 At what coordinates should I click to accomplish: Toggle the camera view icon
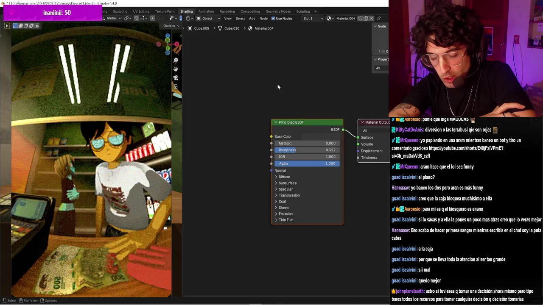176,78
